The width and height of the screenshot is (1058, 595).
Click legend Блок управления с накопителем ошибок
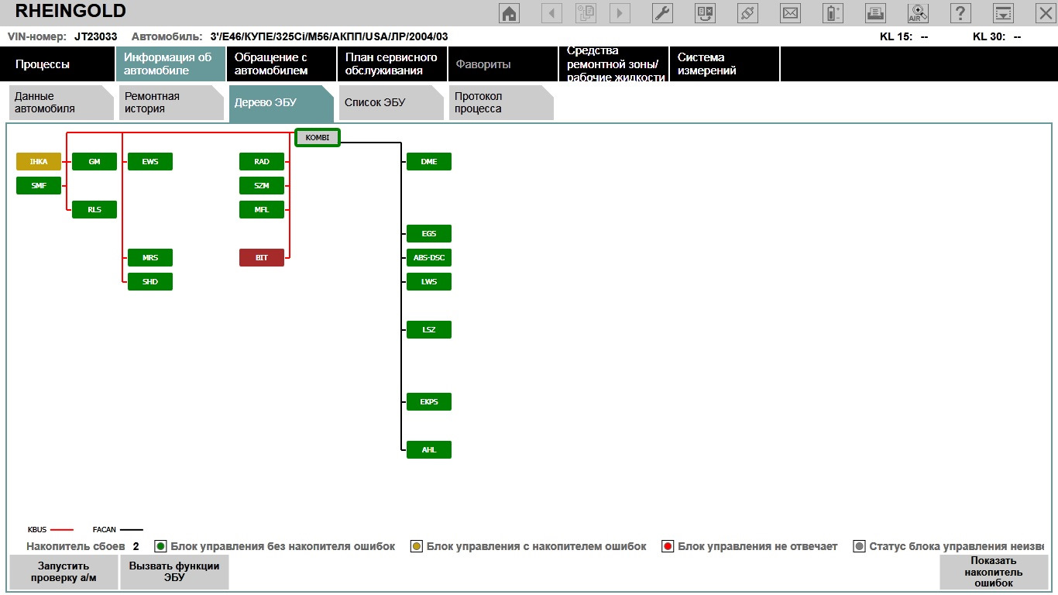click(x=528, y=546)
